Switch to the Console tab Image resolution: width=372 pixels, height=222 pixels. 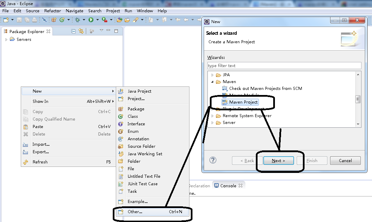tap(228, 186)
